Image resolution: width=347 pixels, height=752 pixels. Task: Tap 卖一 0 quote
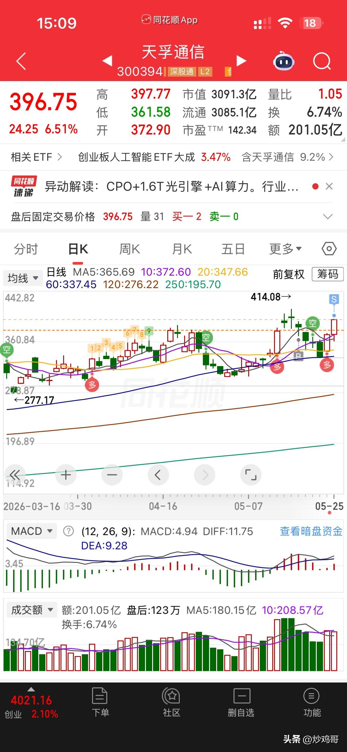coord(224,217)
